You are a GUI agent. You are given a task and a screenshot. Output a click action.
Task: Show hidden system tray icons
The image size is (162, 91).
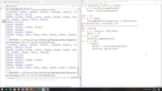point(143,89)
